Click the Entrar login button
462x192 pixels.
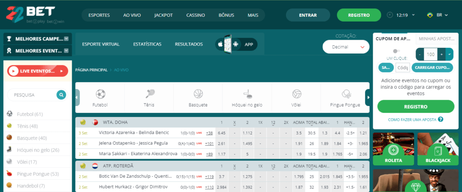tap(308, 15)
